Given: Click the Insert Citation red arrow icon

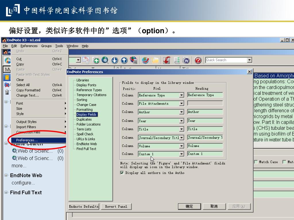Looking at the screenshot, I should point(166,60).
